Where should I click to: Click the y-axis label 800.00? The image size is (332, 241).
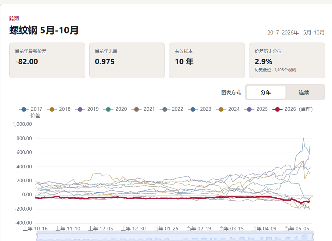24,138
